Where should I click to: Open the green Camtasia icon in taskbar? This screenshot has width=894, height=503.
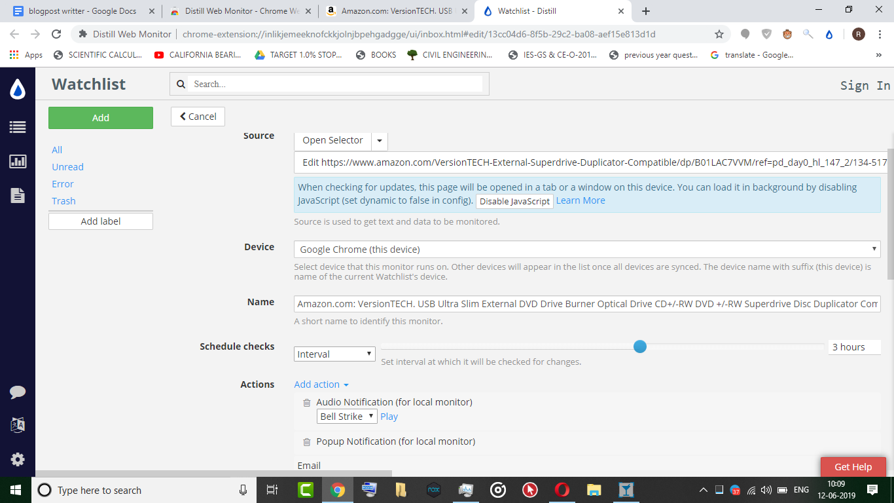point(305,490)
